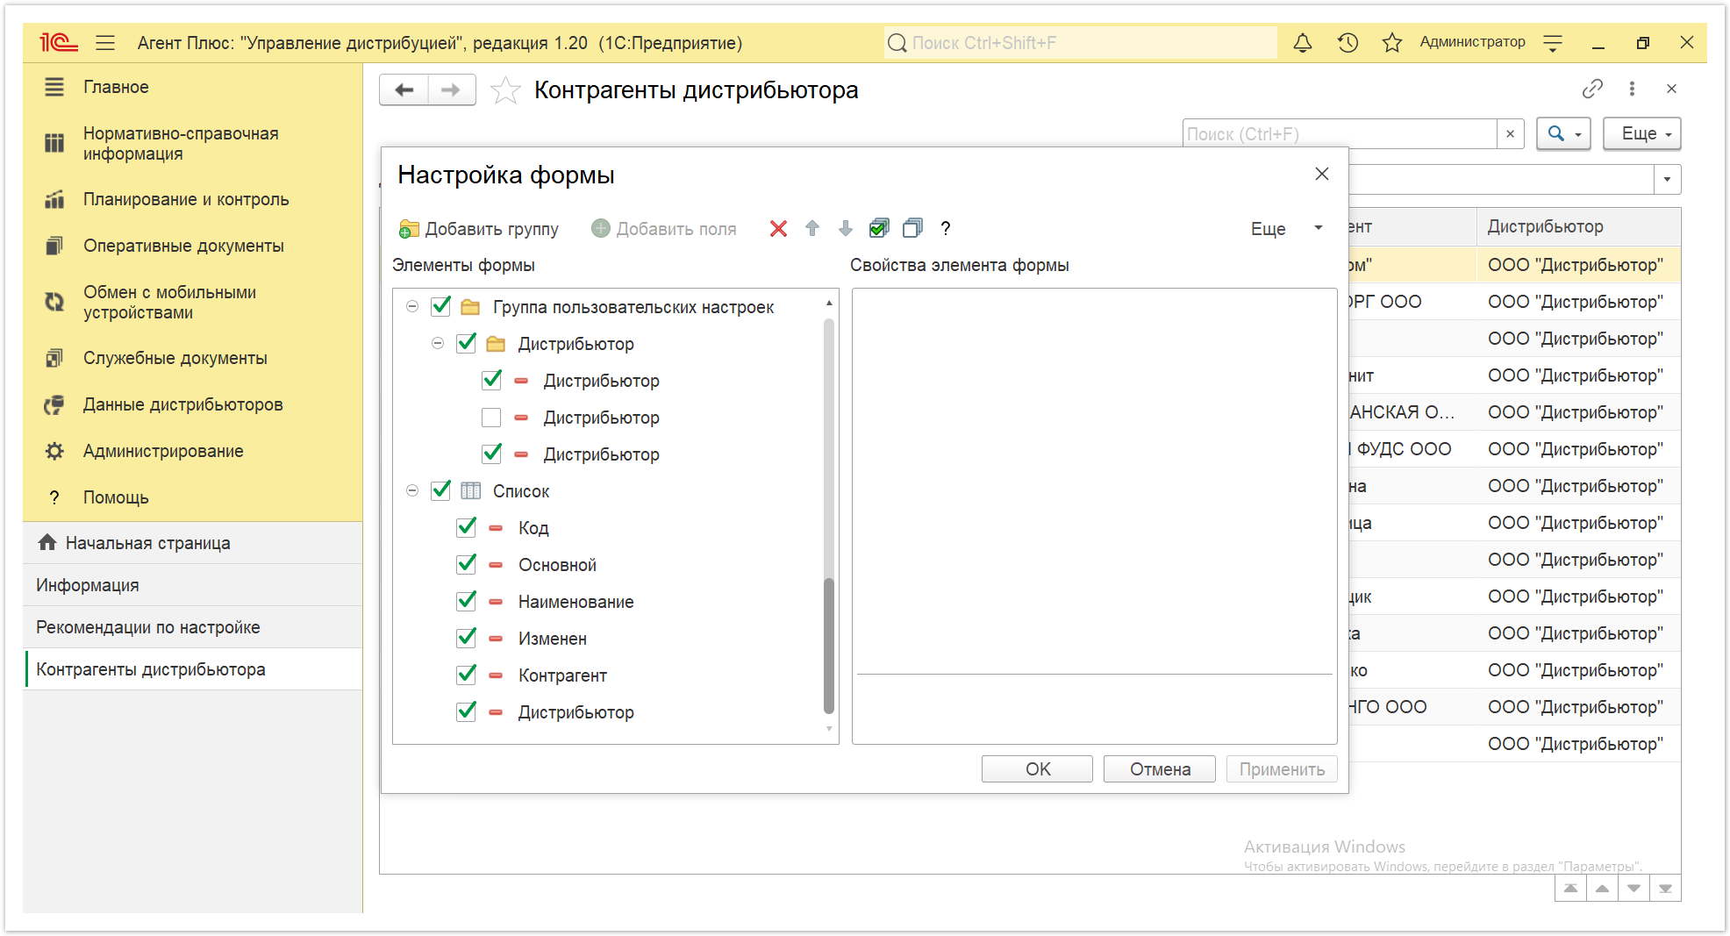The image size is (1730, 936).
Task: Copy link to the form icon
Action: (1592, 89)
